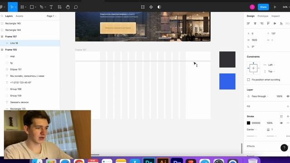
Task: Select the blue square on canvas
Action: tap(227, 81)
